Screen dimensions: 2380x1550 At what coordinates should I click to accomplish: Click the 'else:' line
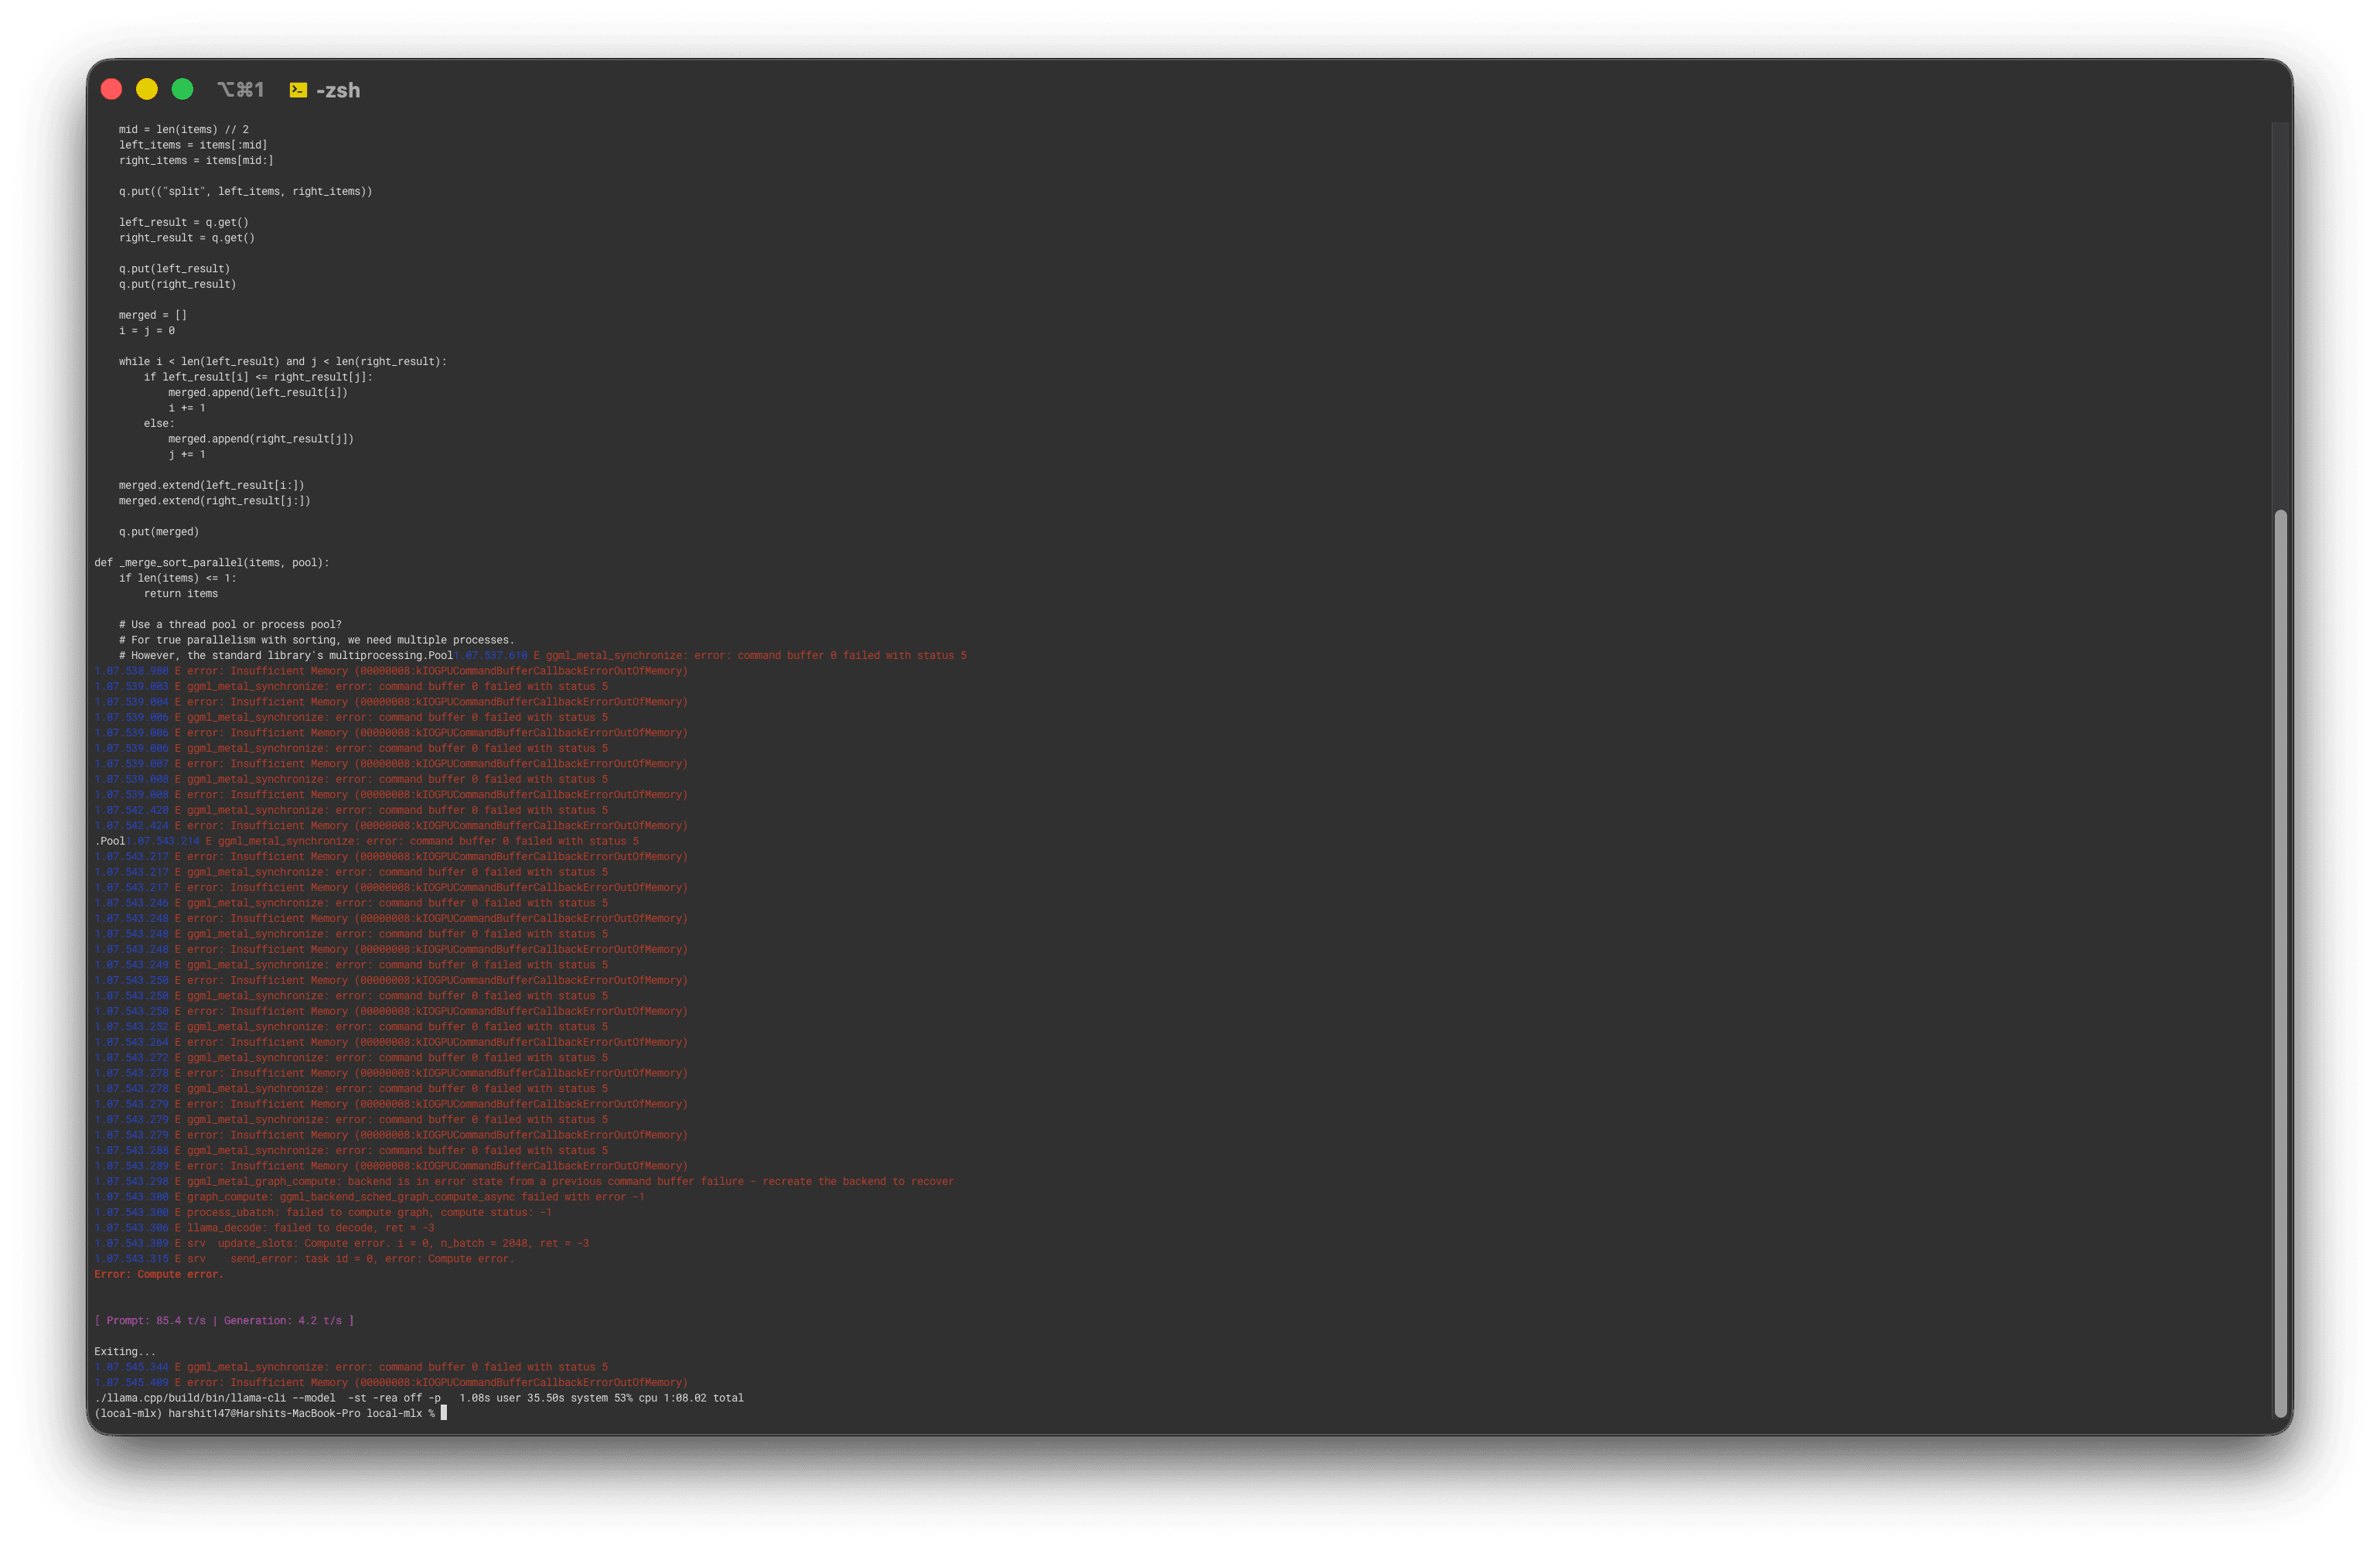pyautogui.click(x=159, y=424)
